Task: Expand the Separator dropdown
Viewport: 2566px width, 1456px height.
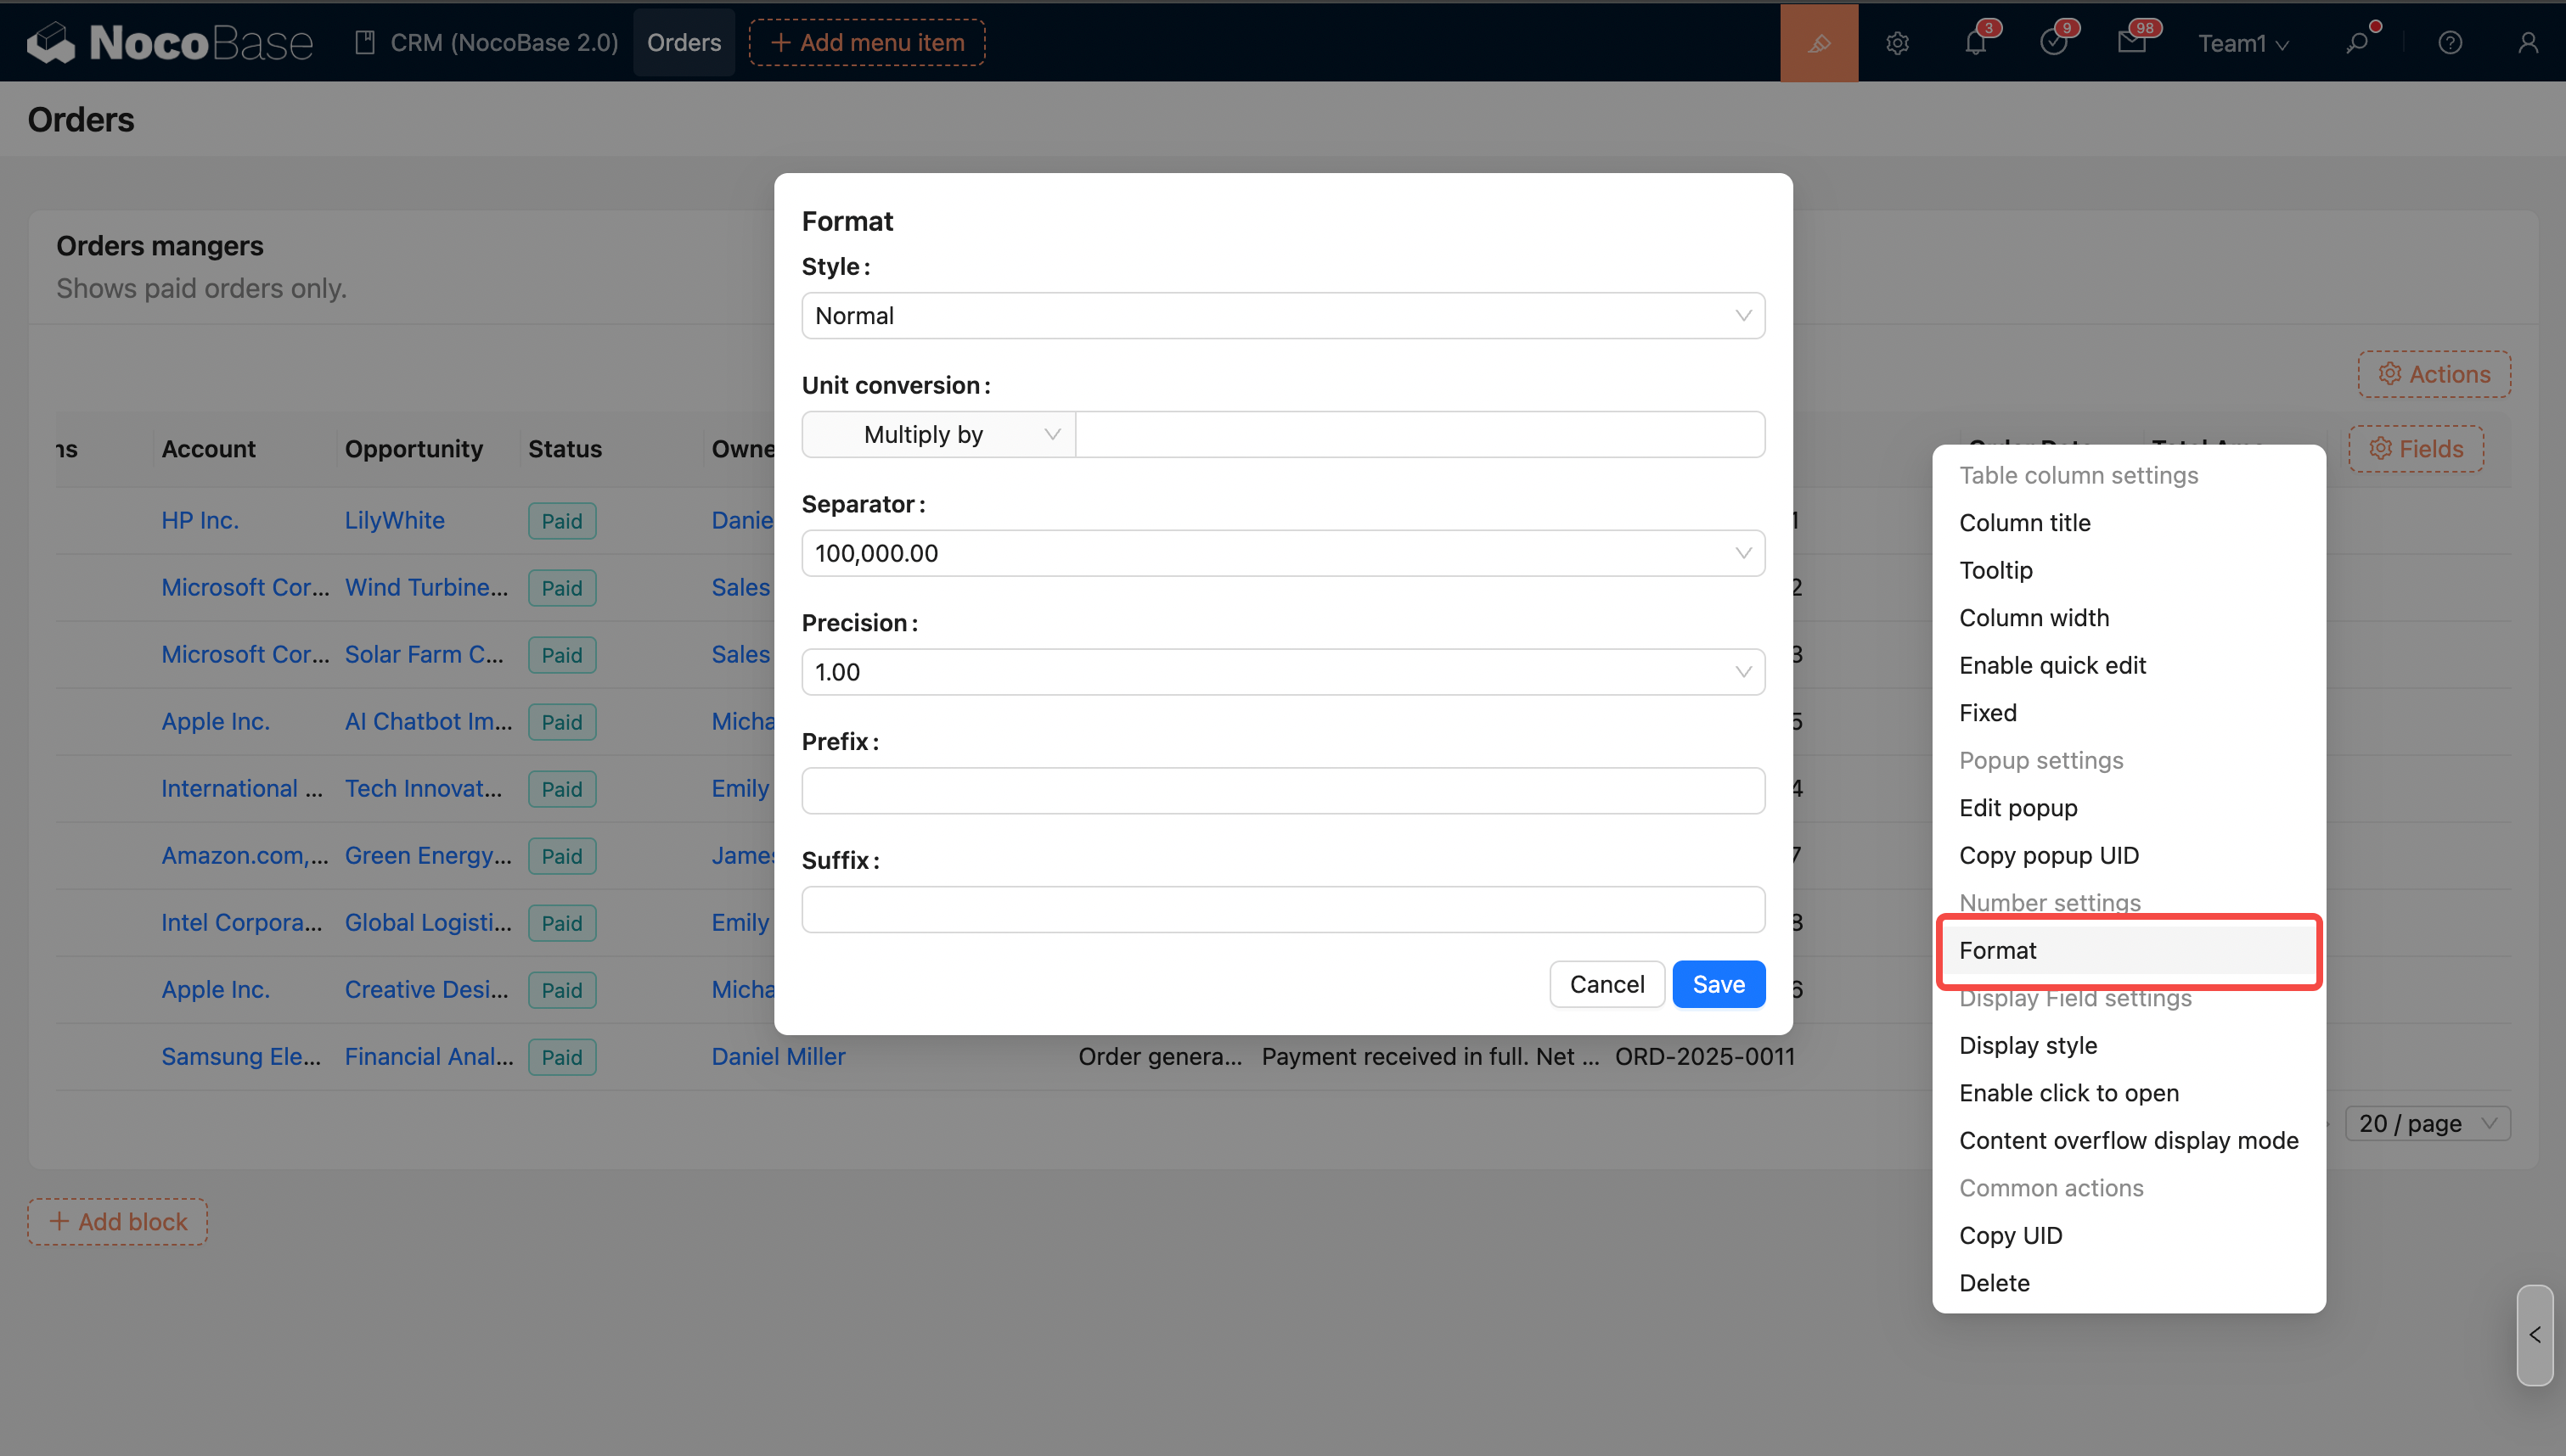Action: (1282, 553)
